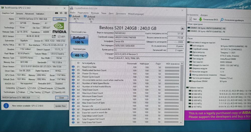Toggle the OpenGL 4.6 checkbox
Image resolution: width=251 pixels, height=132 pixels.
(53, 92)
